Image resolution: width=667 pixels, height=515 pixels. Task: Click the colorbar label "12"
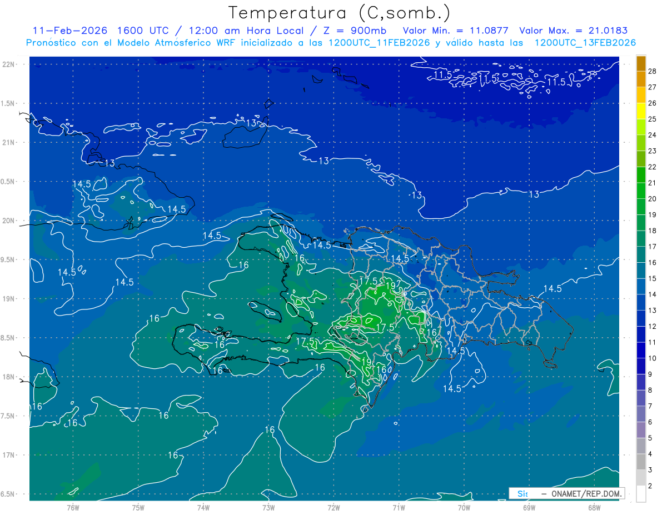(x=653, y=326)
